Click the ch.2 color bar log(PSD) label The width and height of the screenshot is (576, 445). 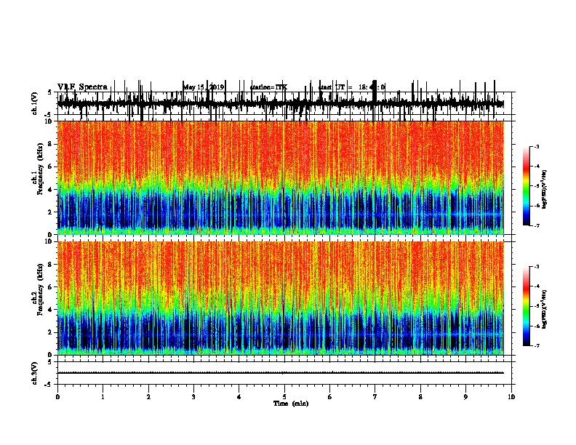click(545, 309)
